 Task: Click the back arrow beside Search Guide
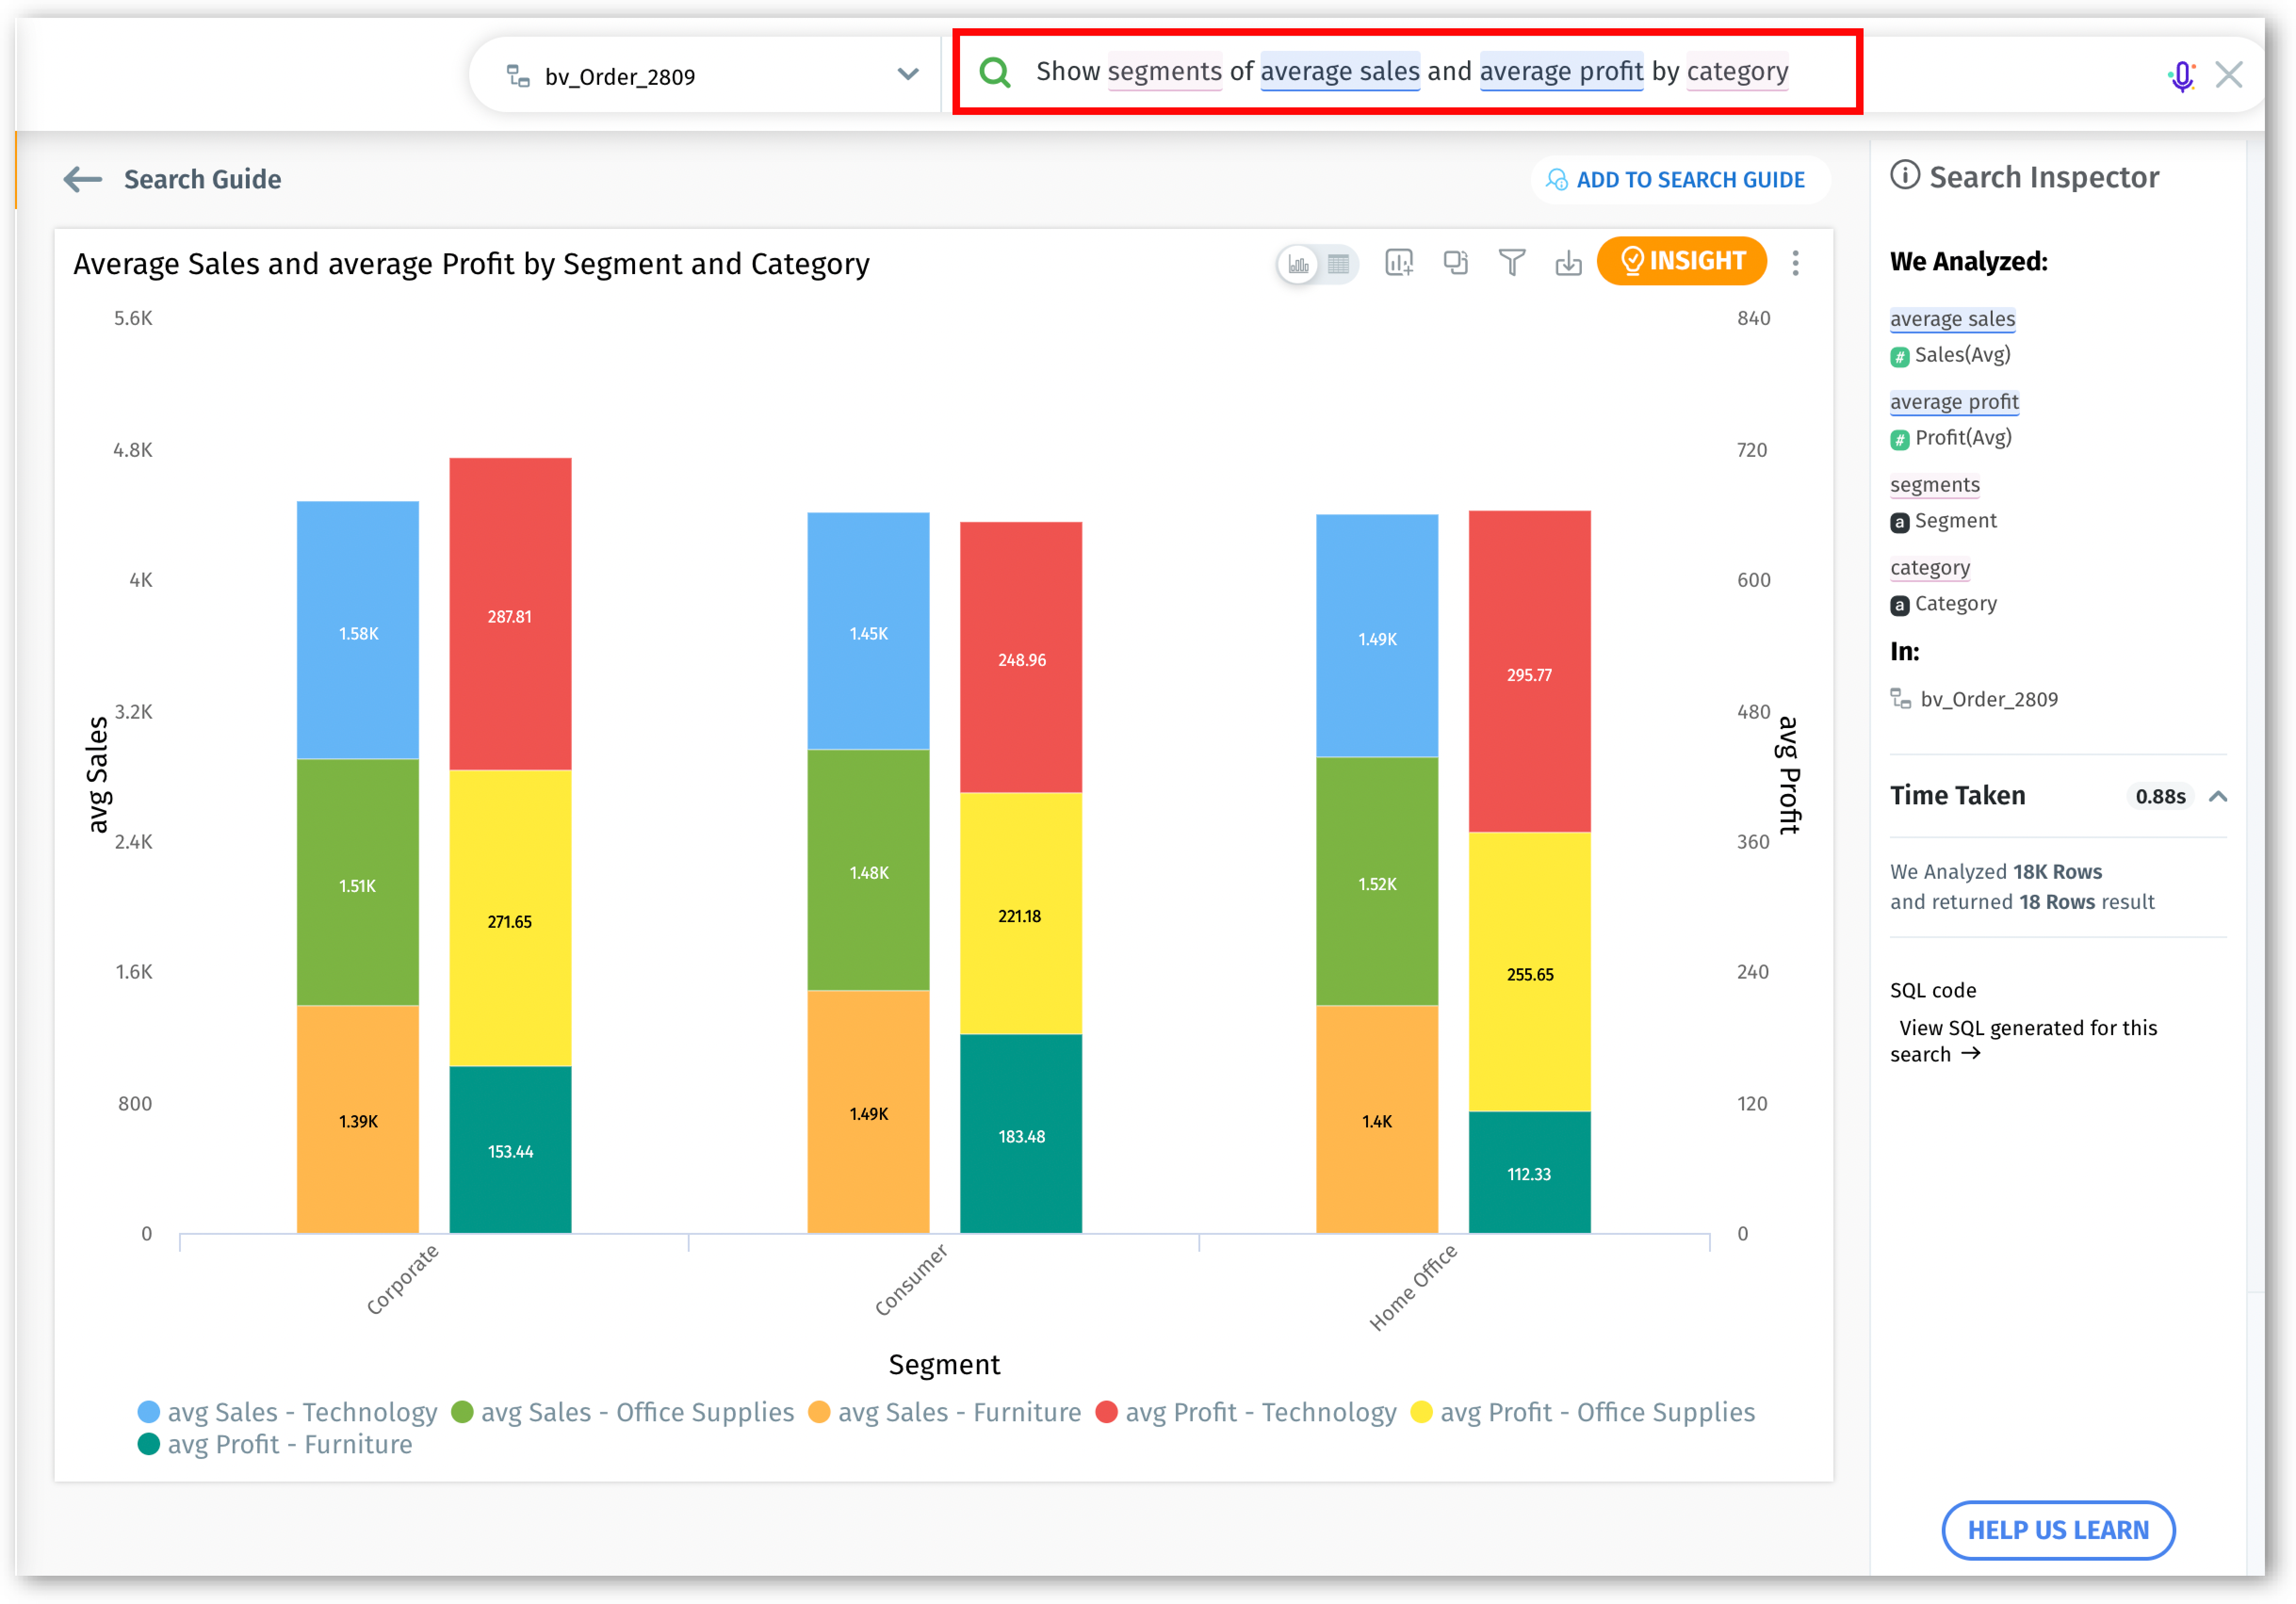pos(83,179)
